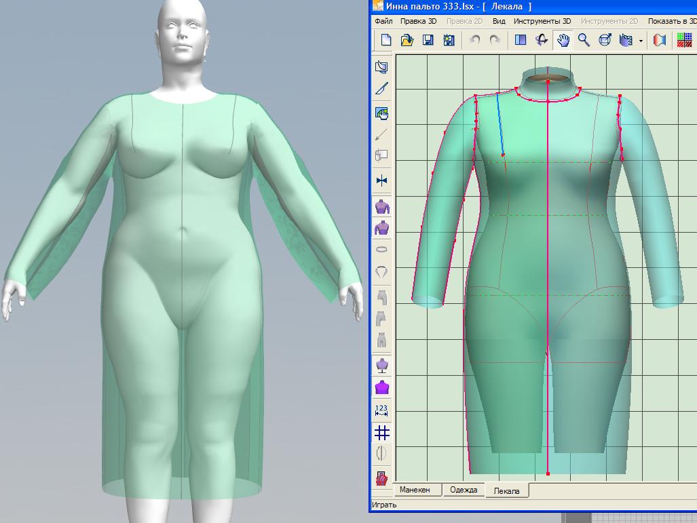Image resolution: width=697 pixels, height=523 pixels.
Task: Select the diagonal arrow line tool
Action: point(381,134)
